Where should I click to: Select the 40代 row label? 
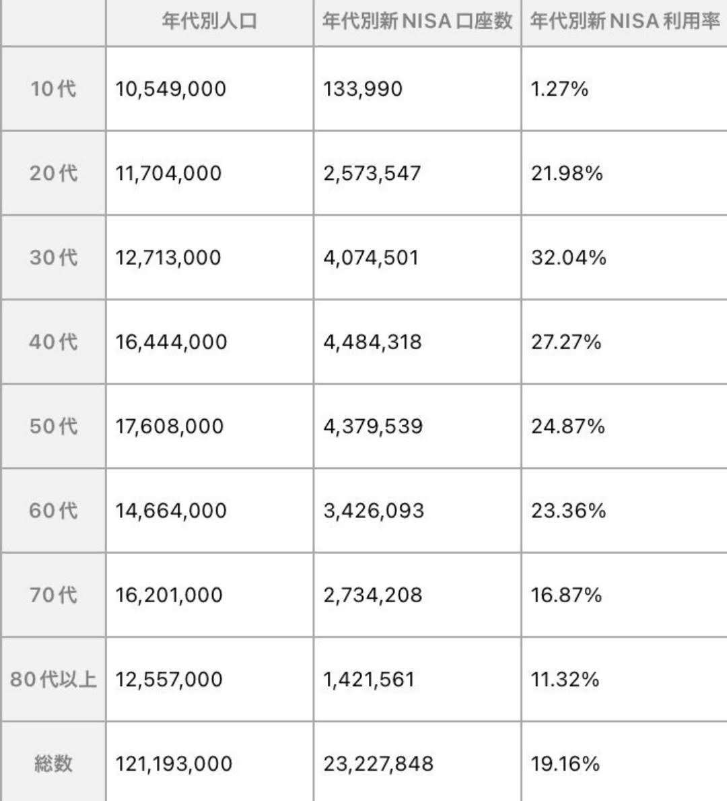coord(53,342)
